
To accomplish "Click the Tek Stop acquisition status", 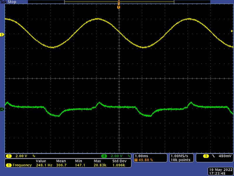I will [8, 2].
